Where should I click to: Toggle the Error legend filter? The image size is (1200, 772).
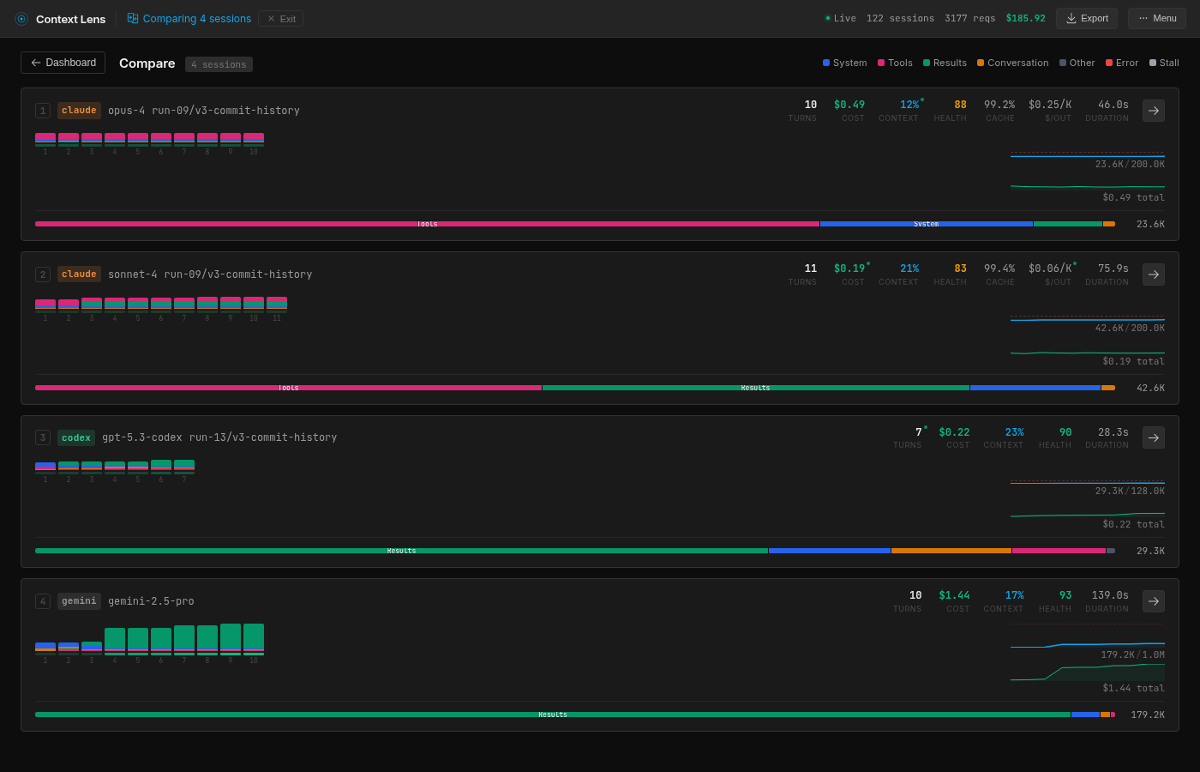tap(1121, 63)
